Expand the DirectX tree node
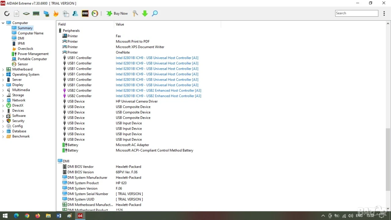The width and height of the screenshot is (391, 220). [x=3, y=106]
